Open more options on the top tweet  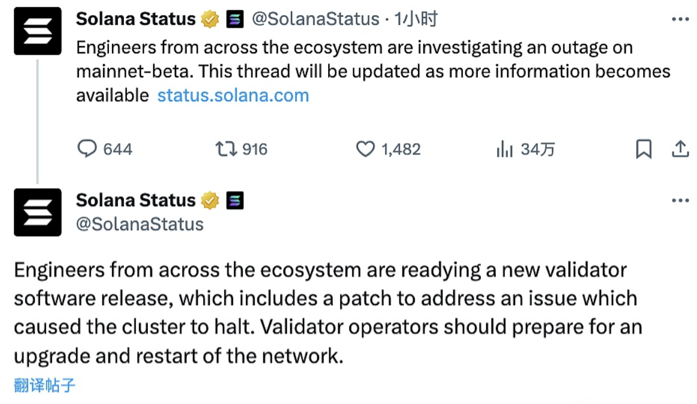(x=680, y=19)
